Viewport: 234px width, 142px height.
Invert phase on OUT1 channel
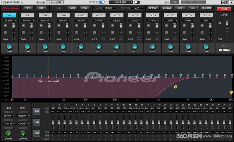coord(5,32)
